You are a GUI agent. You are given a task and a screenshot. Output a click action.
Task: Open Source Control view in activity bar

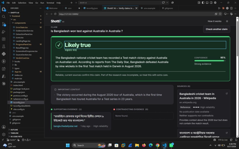pos(4,24)
